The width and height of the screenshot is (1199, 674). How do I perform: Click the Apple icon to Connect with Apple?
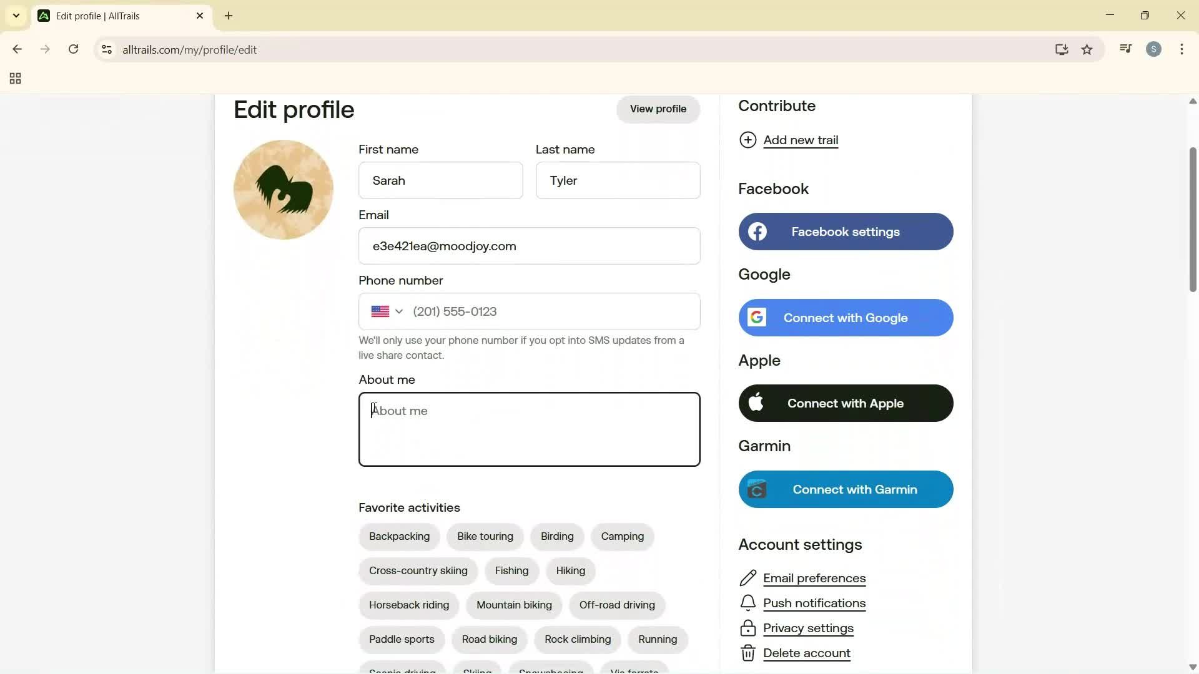point(757,403)
